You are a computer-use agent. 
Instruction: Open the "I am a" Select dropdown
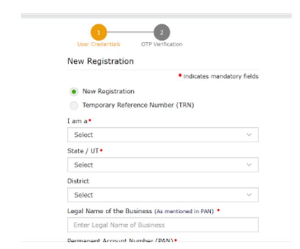click(x=163, y=135)
